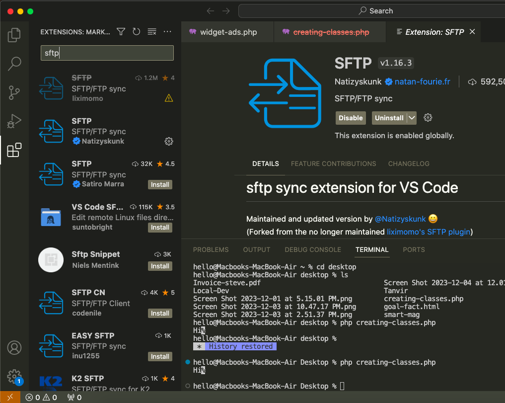505x403 pixels.
Task: Filter extensions with the funnel icon
Action: (121, 32)
